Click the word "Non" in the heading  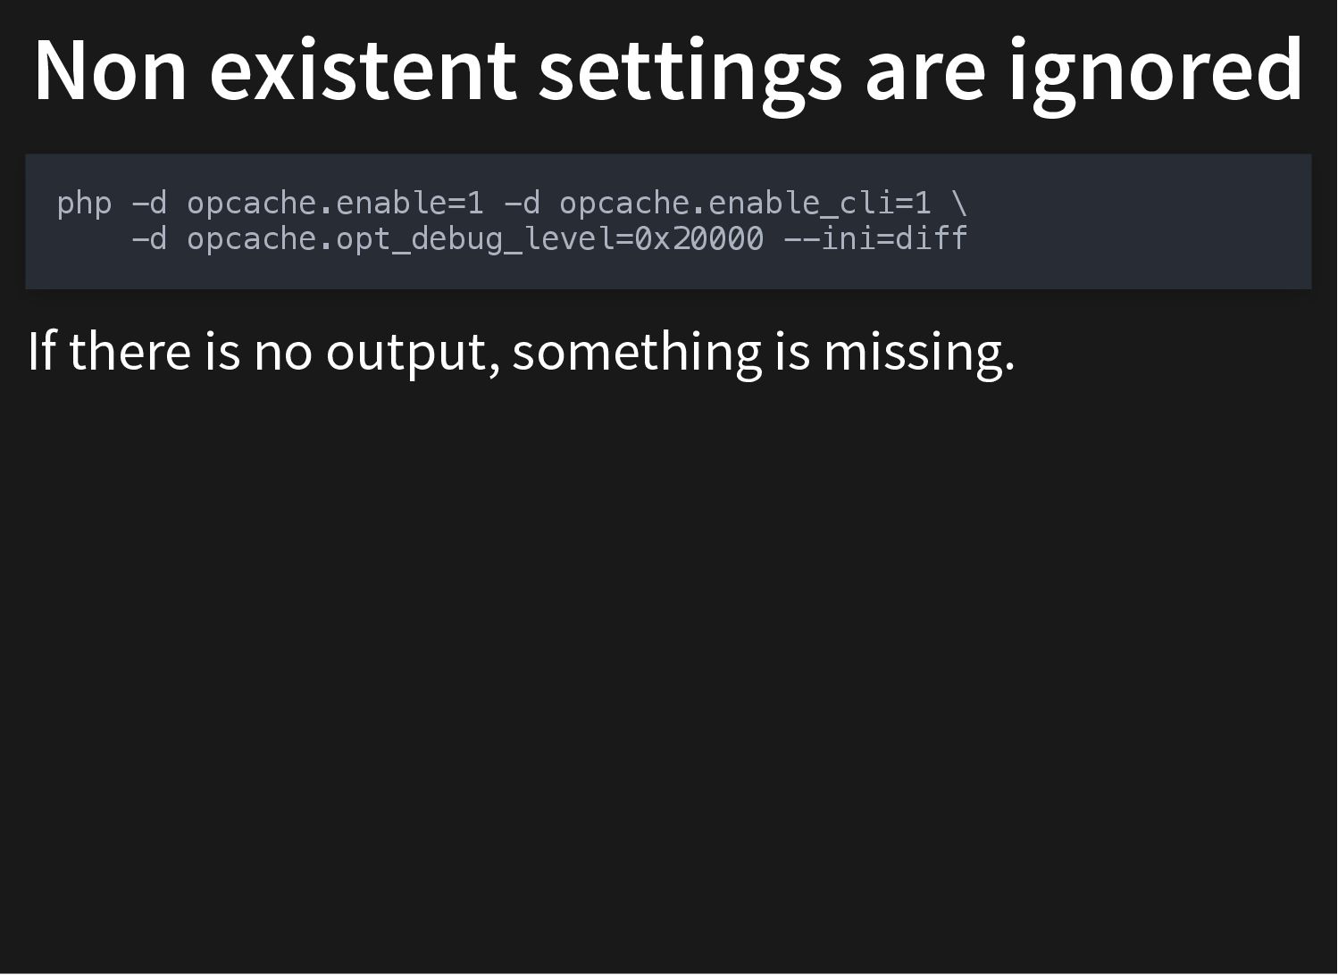click(x=111, y=71)
